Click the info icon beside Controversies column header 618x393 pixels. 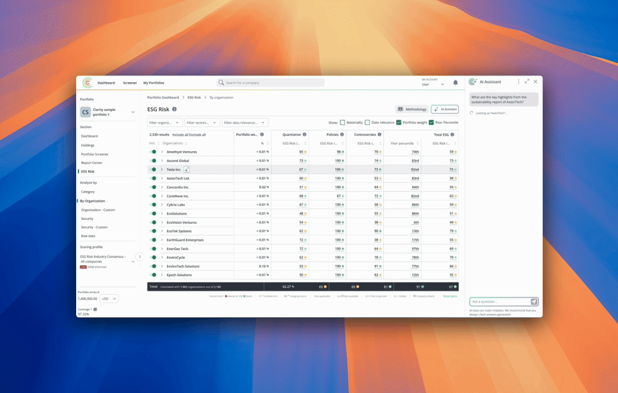pyautogui.click(x=379, y=134)
